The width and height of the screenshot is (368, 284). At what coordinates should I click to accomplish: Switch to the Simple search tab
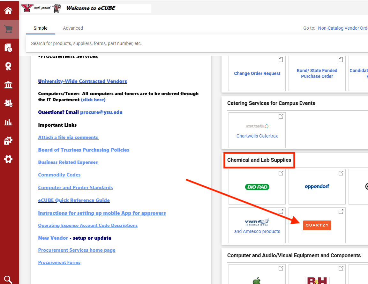coord(40,28)
